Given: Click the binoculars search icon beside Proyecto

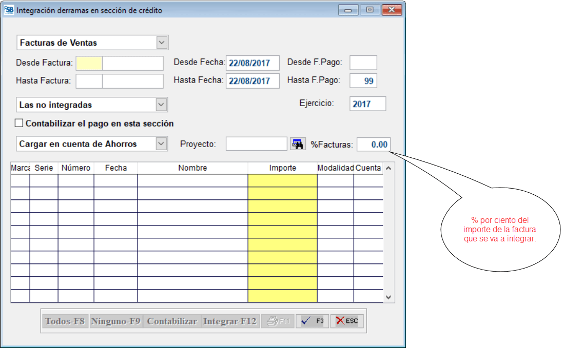Looking at the screenshot, I should [x=298, y=144].
